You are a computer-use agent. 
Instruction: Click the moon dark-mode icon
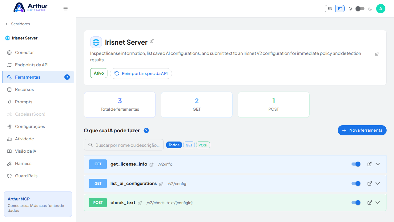click(x=370, y=9)
